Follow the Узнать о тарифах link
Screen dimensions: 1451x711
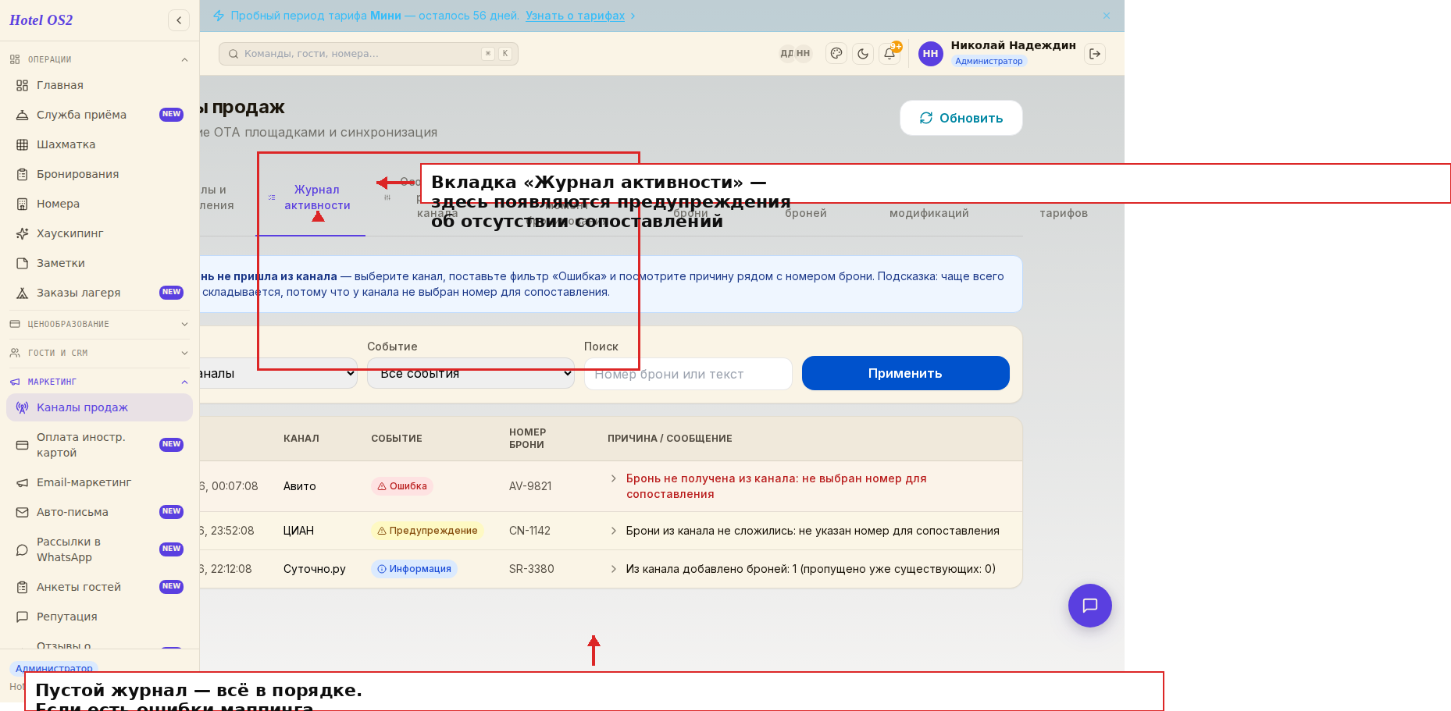575,16
